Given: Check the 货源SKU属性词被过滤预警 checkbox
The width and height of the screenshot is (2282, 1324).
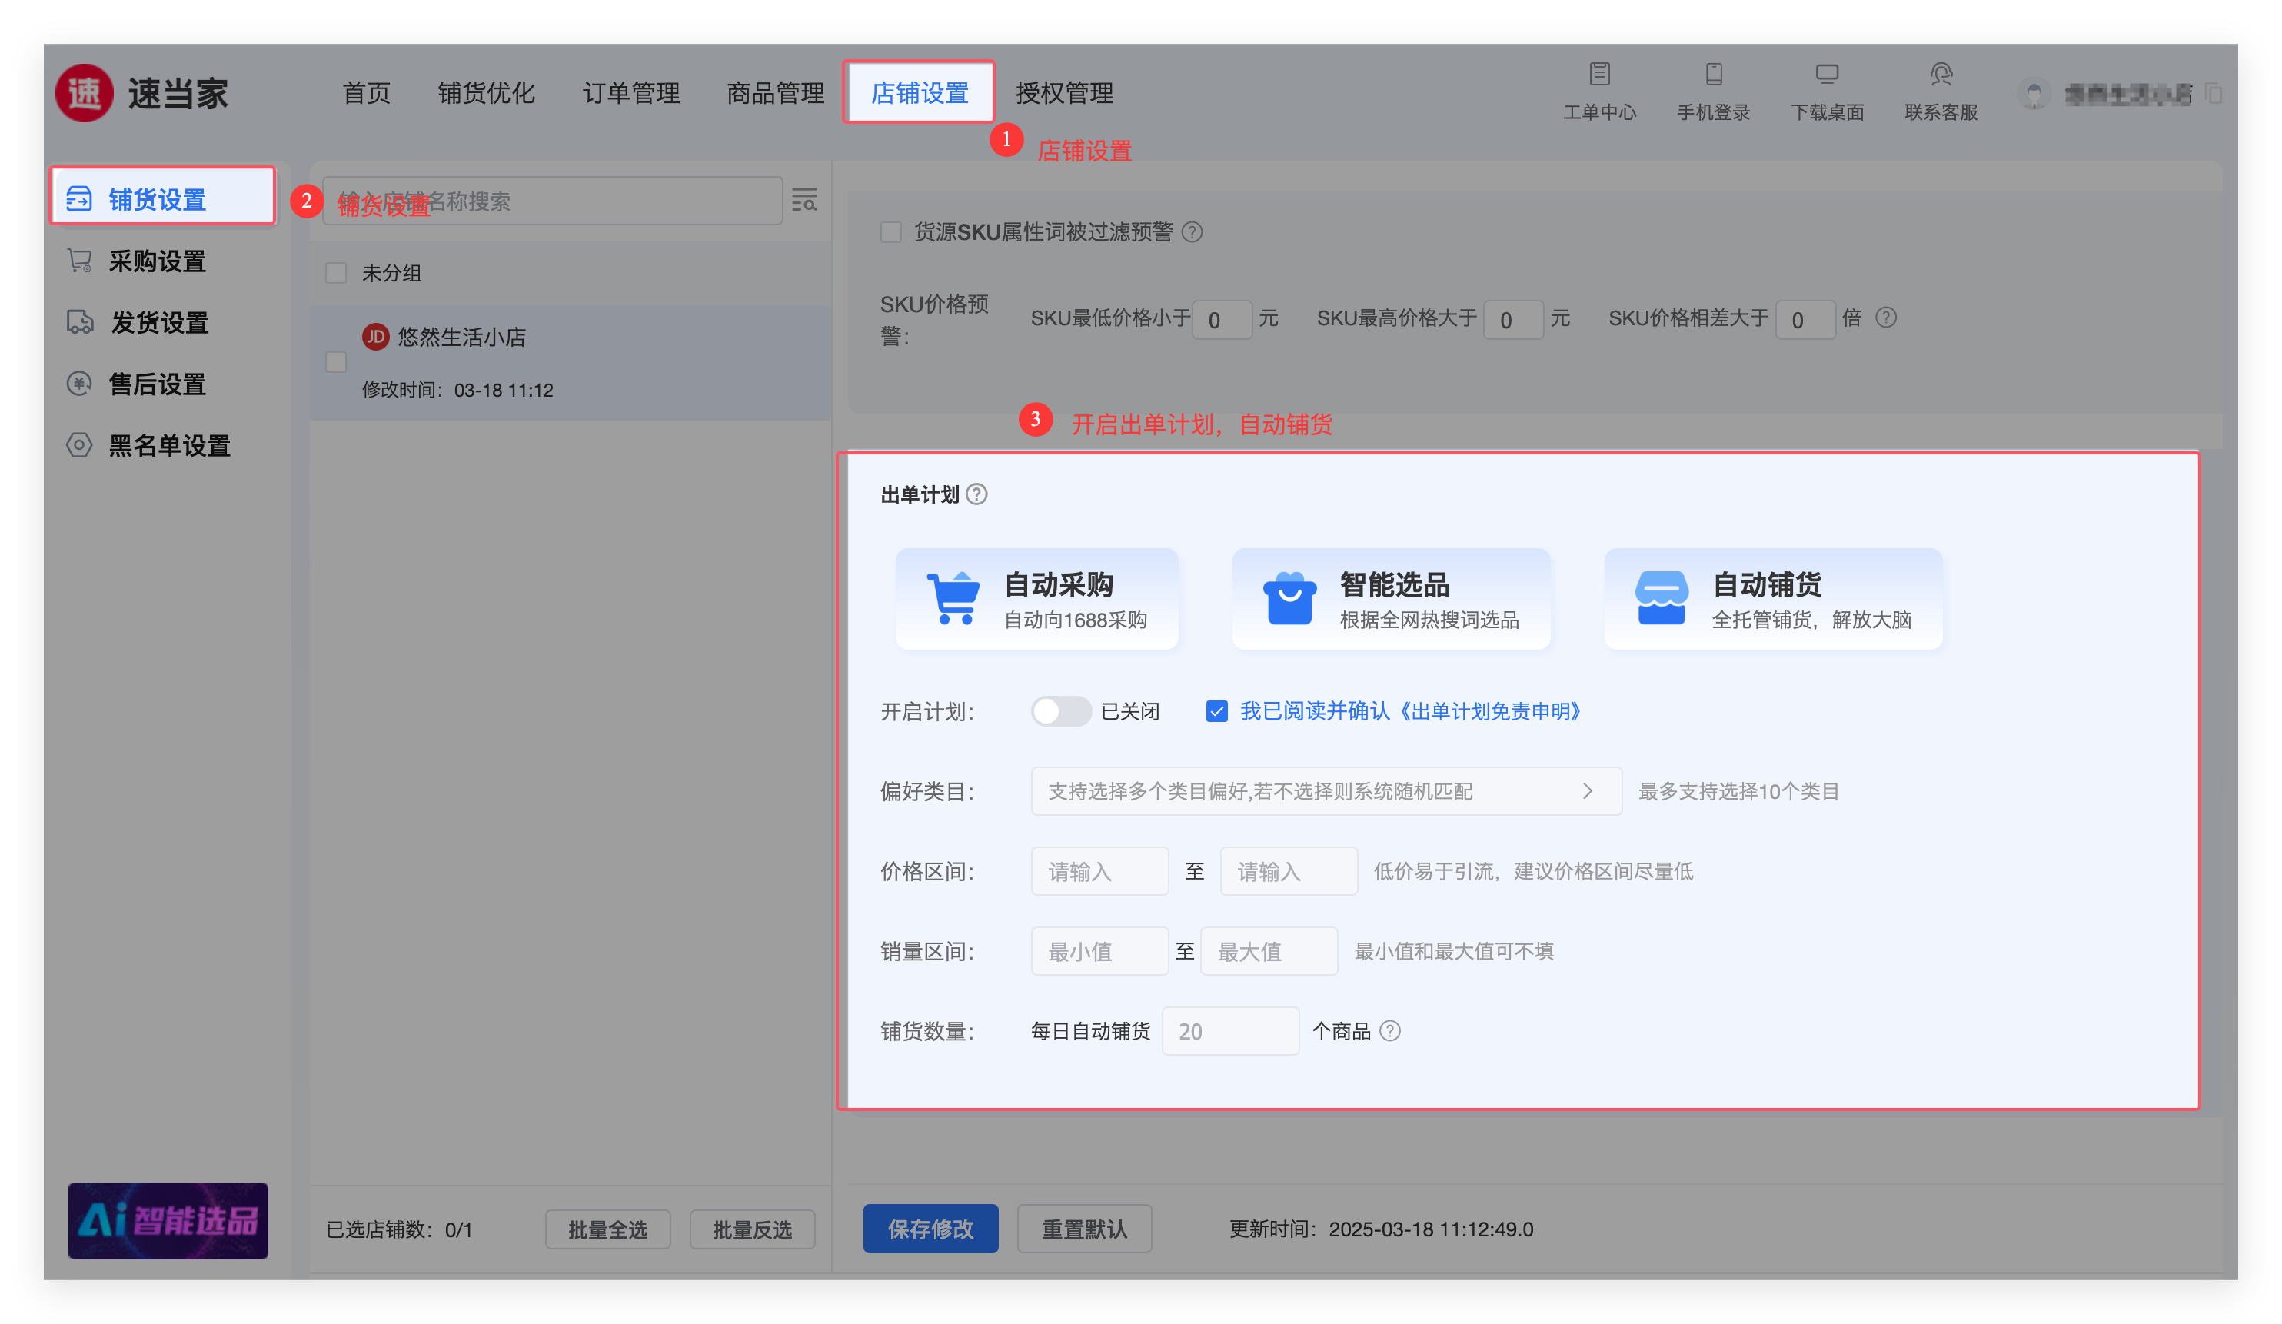Looking at the screenshot, I should point(891,232).
